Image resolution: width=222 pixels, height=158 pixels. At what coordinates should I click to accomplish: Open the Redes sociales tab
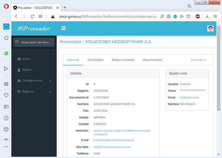pyautogui.click(x=123, y=60)
